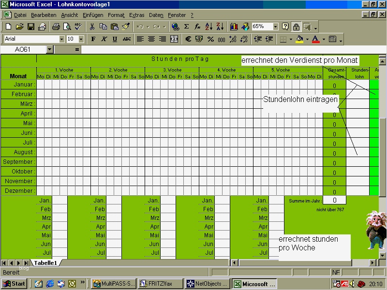387x290 pixels.
Task: Copy selection with the Copy icon
Action: (x=103, y=27)
